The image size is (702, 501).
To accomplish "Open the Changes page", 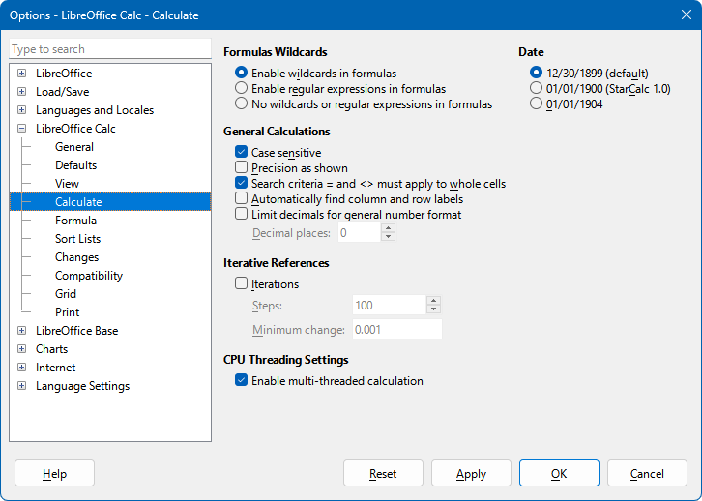I will tap(77, 257).
